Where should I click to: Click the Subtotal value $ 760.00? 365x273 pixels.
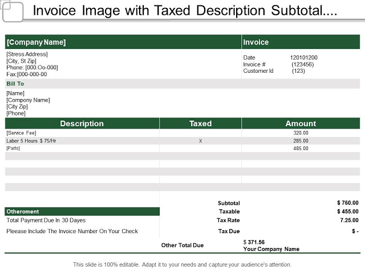pyautogui.click(x=348, y=203)
